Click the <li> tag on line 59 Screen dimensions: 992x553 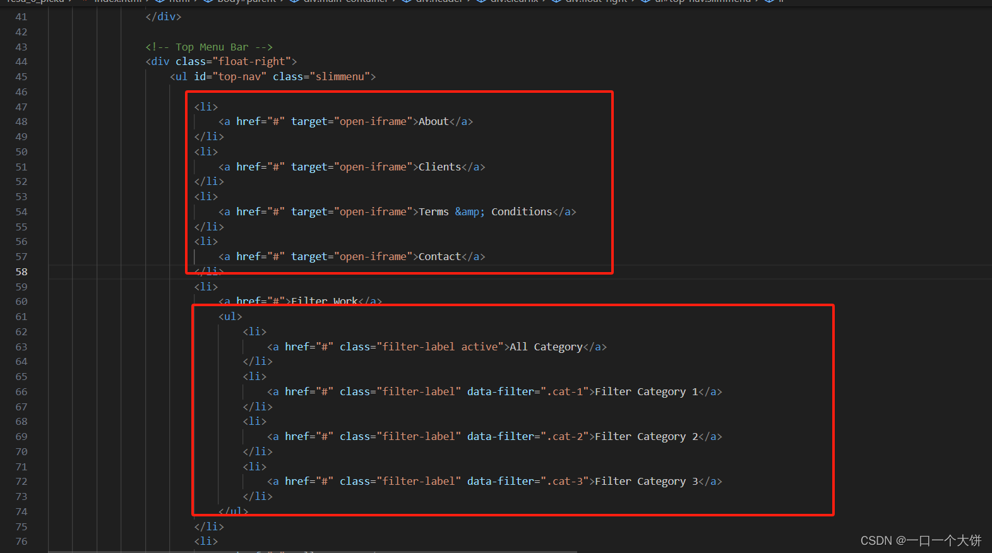[x=206, y=287]
